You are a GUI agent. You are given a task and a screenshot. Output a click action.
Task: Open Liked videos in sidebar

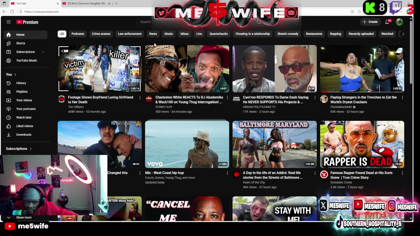pos(26,126)
